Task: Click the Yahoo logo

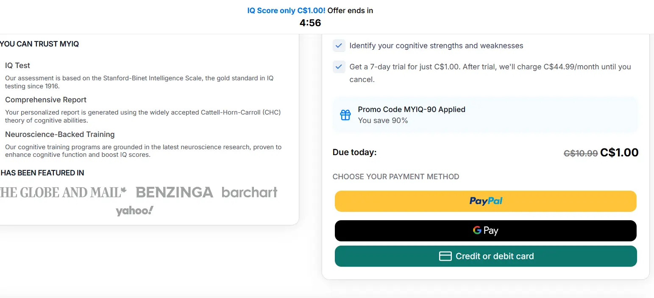Action: [x=134, y=211]
